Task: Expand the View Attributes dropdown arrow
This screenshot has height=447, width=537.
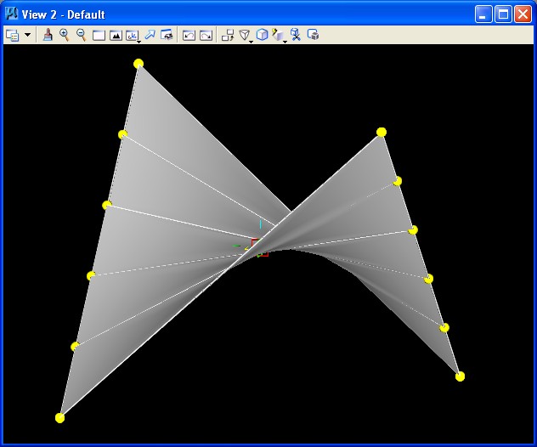Action: [28, 35]
